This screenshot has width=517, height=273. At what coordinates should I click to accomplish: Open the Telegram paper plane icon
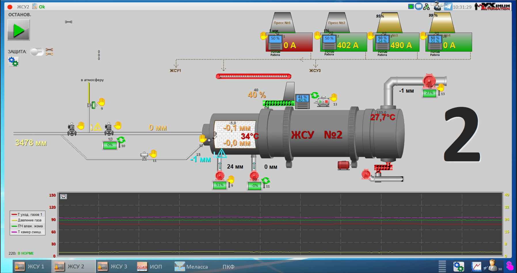pos(448,6)
